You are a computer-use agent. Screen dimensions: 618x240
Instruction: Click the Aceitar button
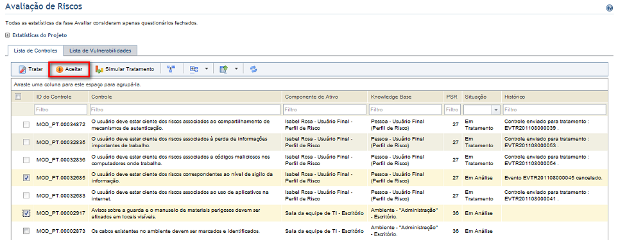click(x=69, y=70)
